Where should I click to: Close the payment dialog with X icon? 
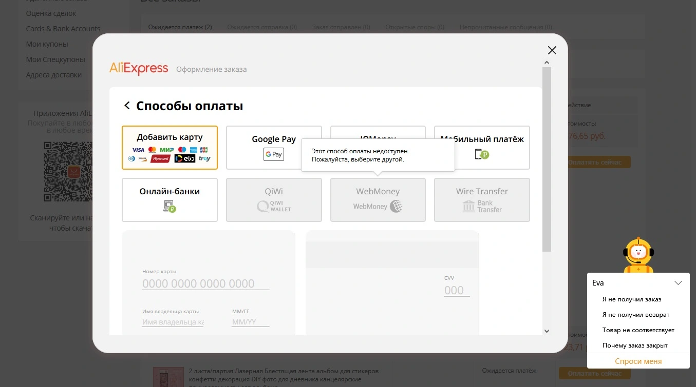552,50
